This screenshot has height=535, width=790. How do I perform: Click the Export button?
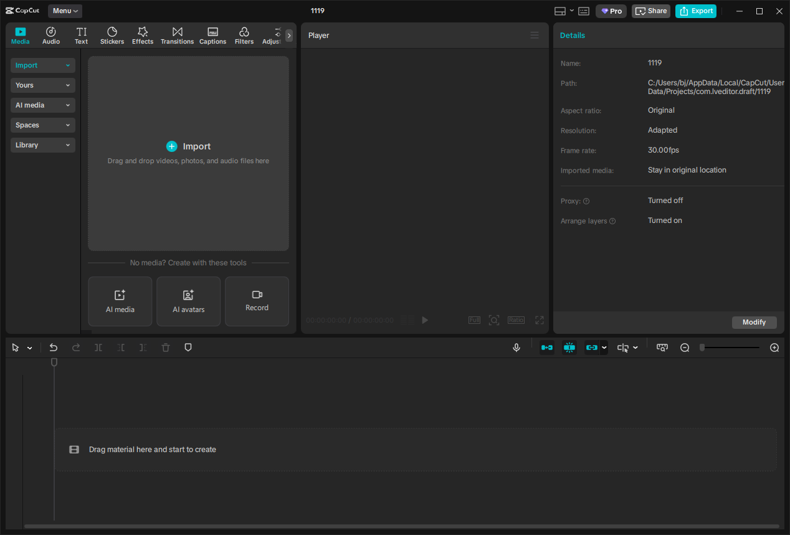pyautogui.click(x=695, y=11)
